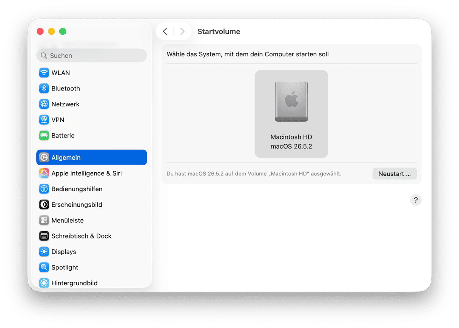The height and width of the screenshot is (328, 459).
Task: Open Schreibtisch & Dock label
Action: [82, 236]
